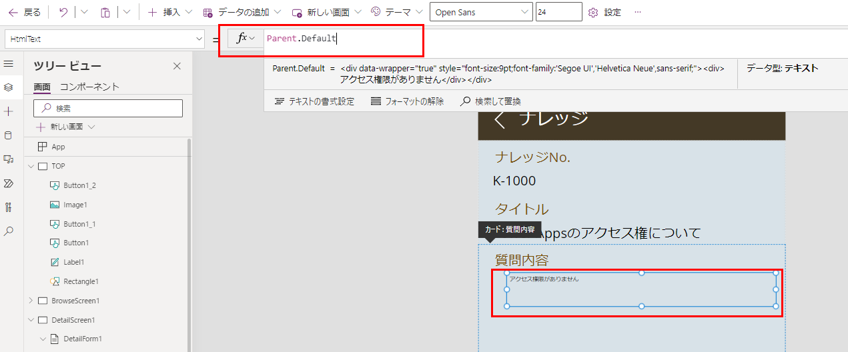Screen dimensions: 848x352
Task: Click the back arrow labeled 戻る
Action: click(x=24, y=12)
